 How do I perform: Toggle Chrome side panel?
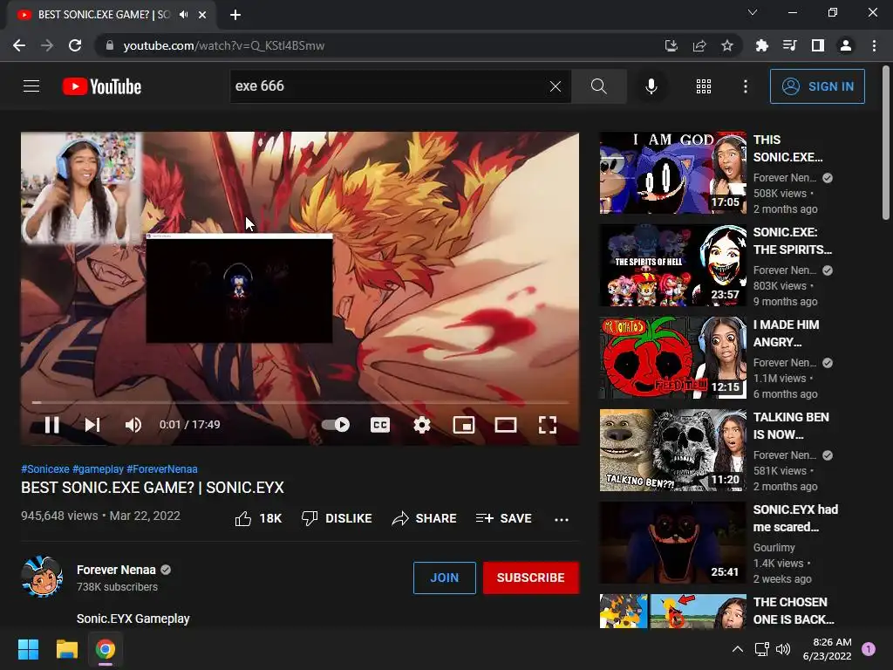pos(817,45)
